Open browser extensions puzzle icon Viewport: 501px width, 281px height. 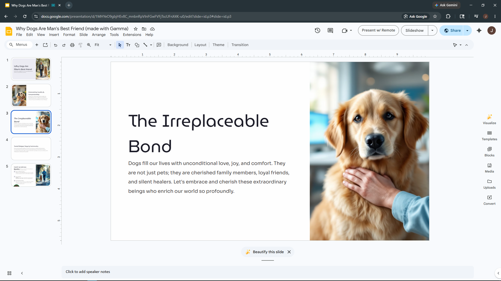[x=448, y=16]
